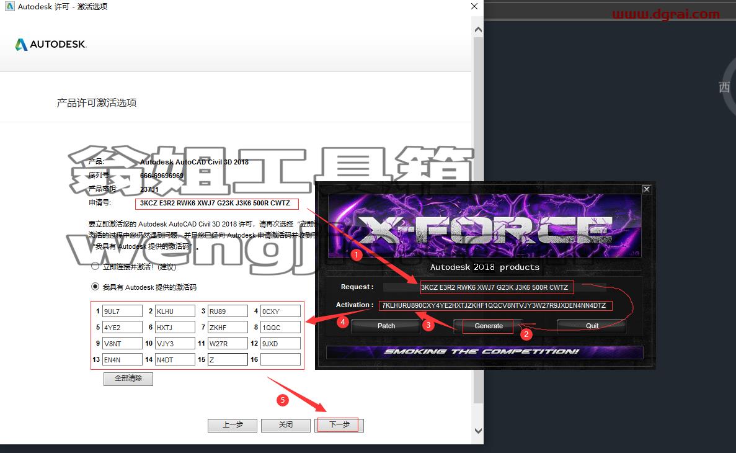Image resolution: width=736 pixels, height=453 pixels.
Task: Select 我具有 Autodesk 提供的激活码 radio option
Action: [95, 286]
